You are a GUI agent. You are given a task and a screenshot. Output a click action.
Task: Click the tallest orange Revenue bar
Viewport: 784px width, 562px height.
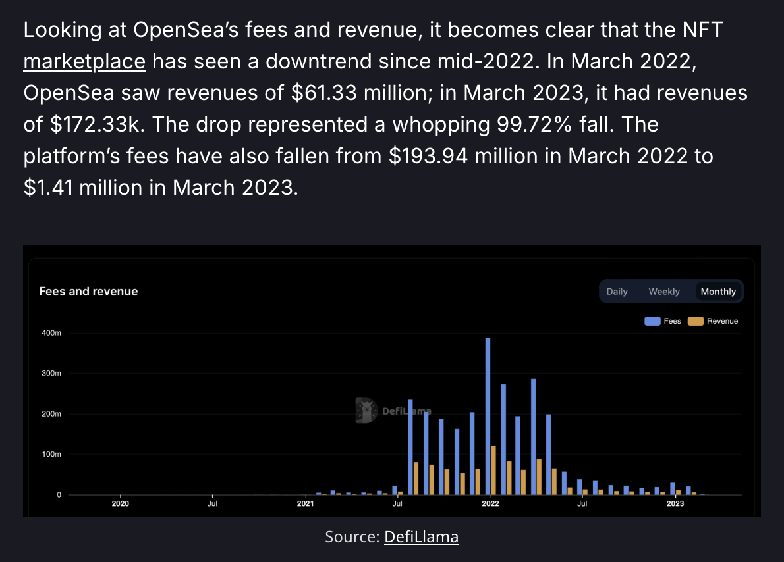pos(493,470)
